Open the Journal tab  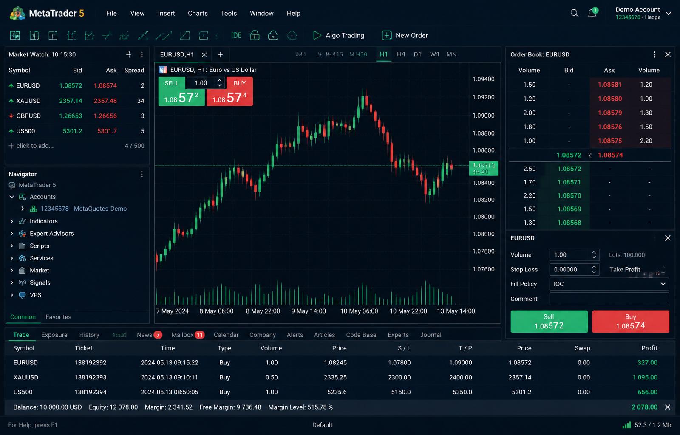pyautogui.click(x=431, y=335)
